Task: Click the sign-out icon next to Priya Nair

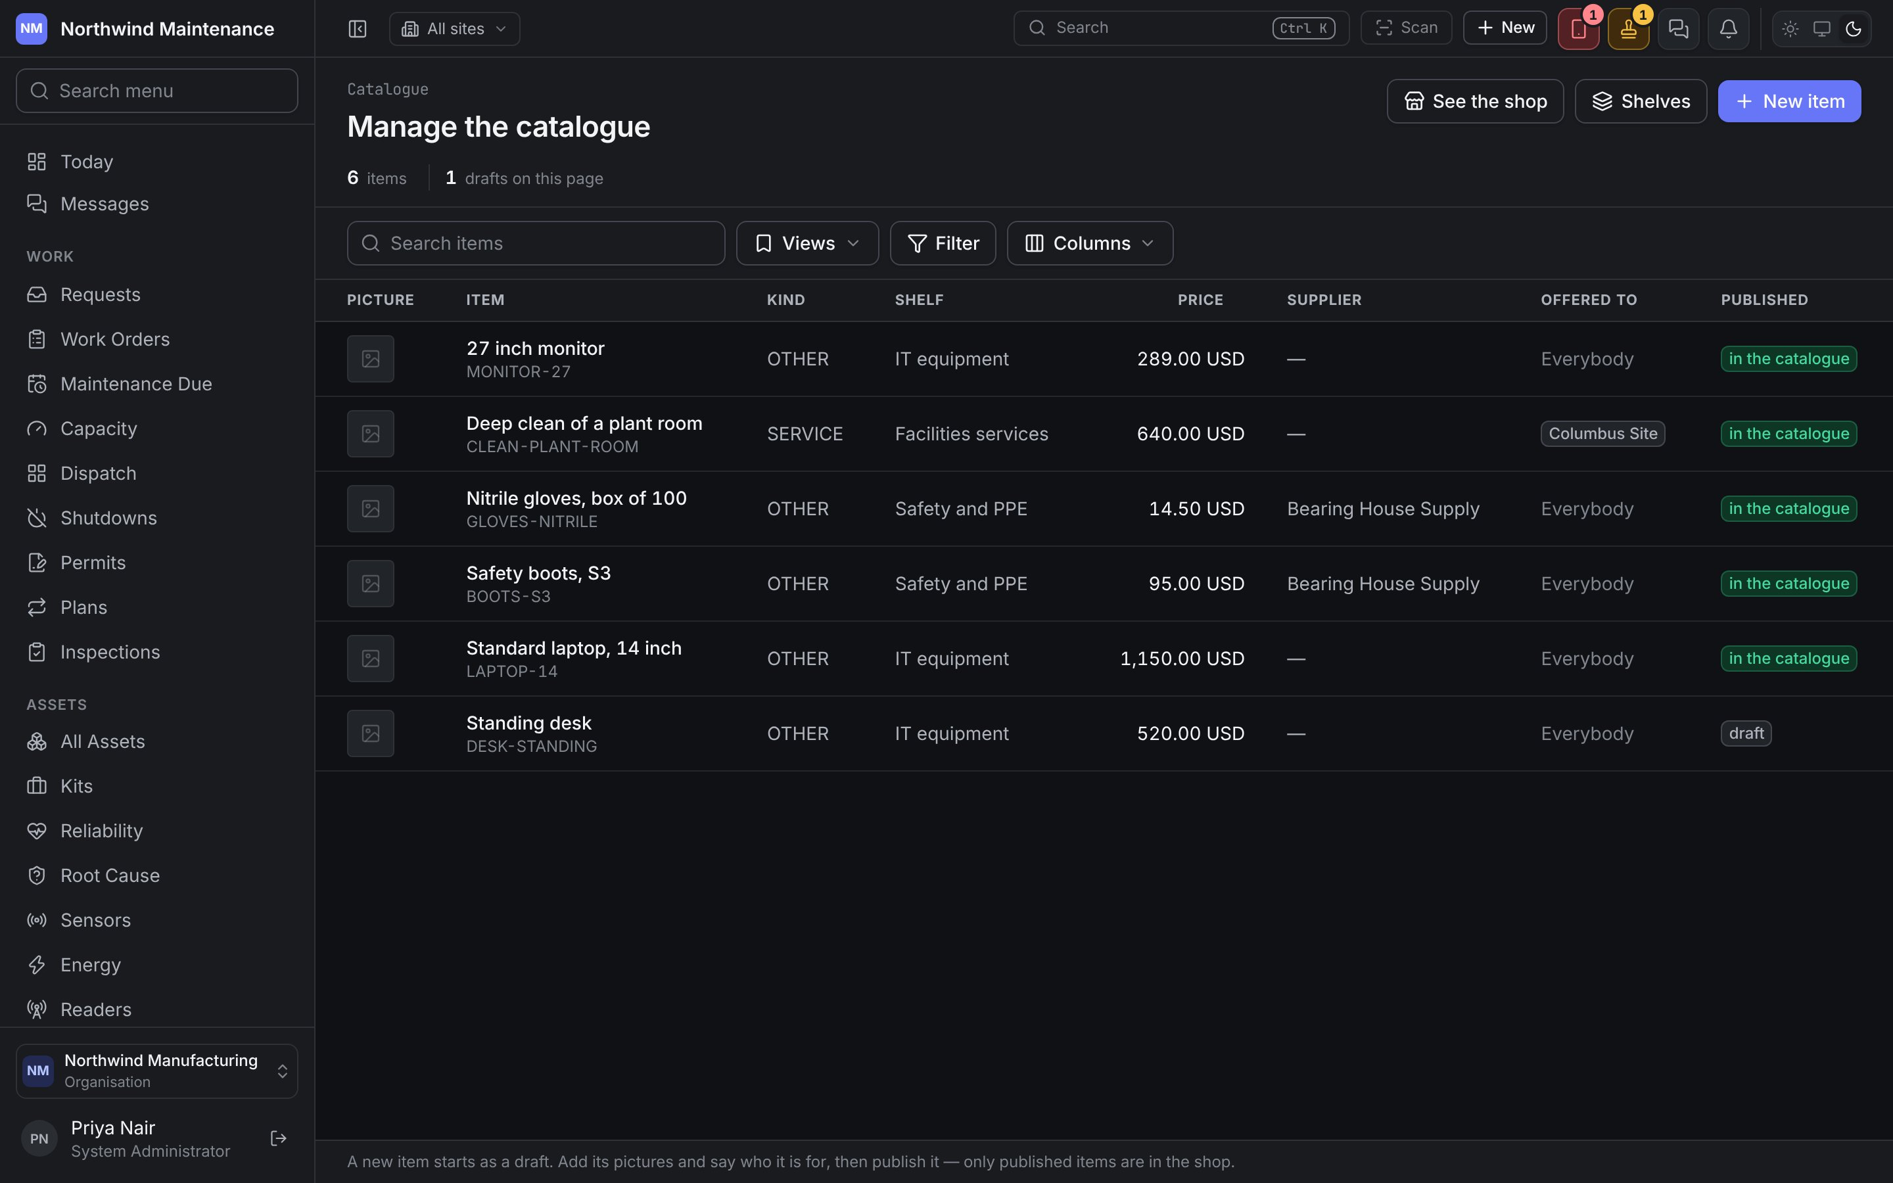Action: click(x=279, y=1138)
